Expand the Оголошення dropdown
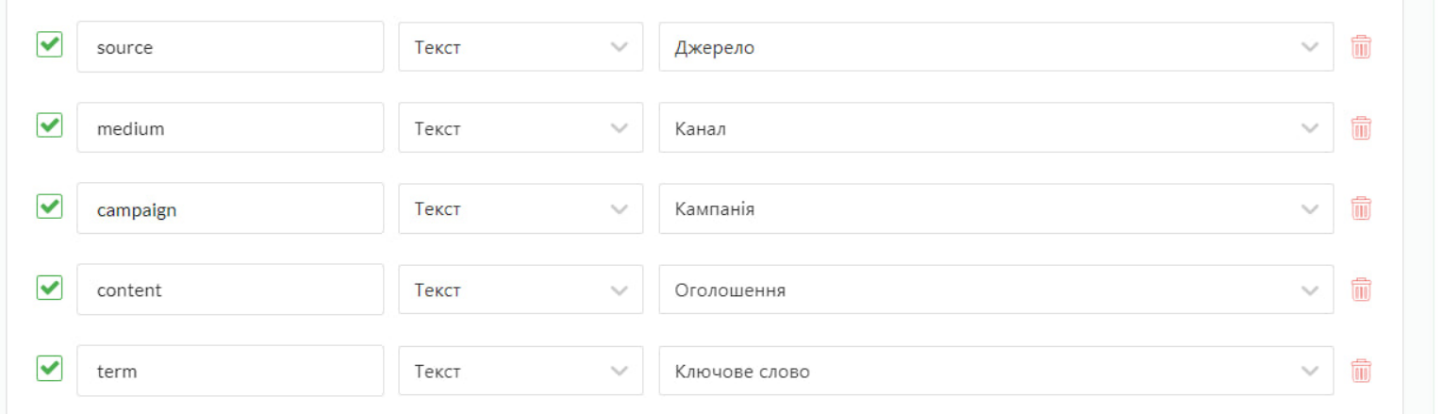Image resolution: width=1441 pixels, height=414 pixels. [995, 290]
